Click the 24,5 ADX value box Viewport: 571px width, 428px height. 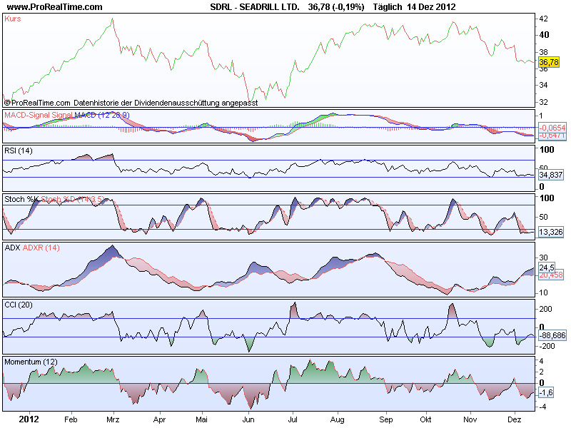tap(547, 268)
